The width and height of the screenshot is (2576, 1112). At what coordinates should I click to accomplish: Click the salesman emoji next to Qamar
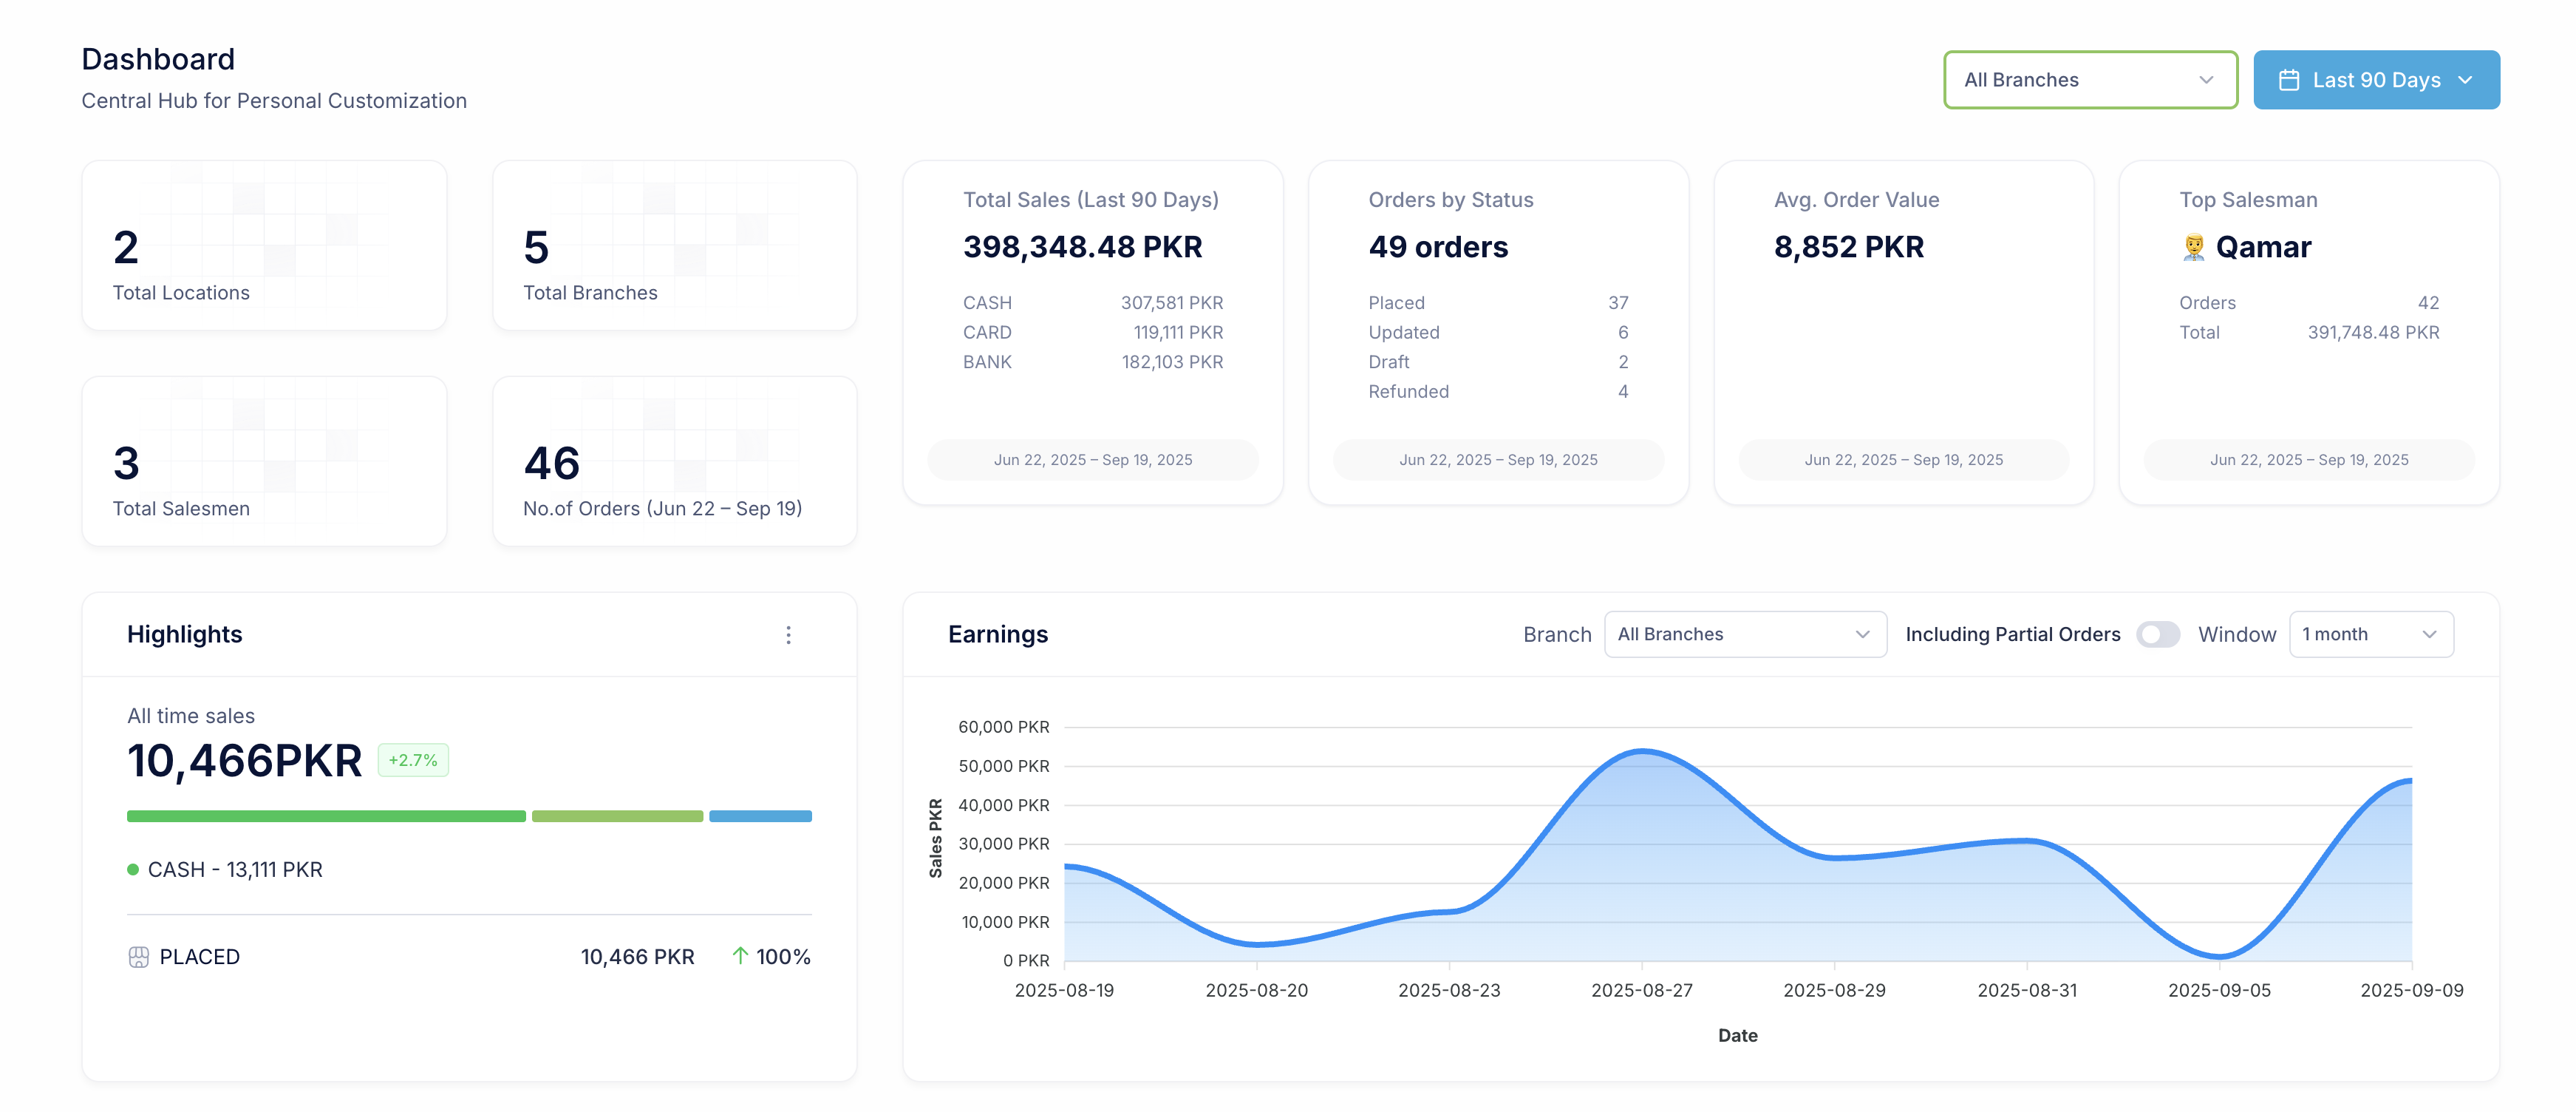click(x=2194, y=246)
